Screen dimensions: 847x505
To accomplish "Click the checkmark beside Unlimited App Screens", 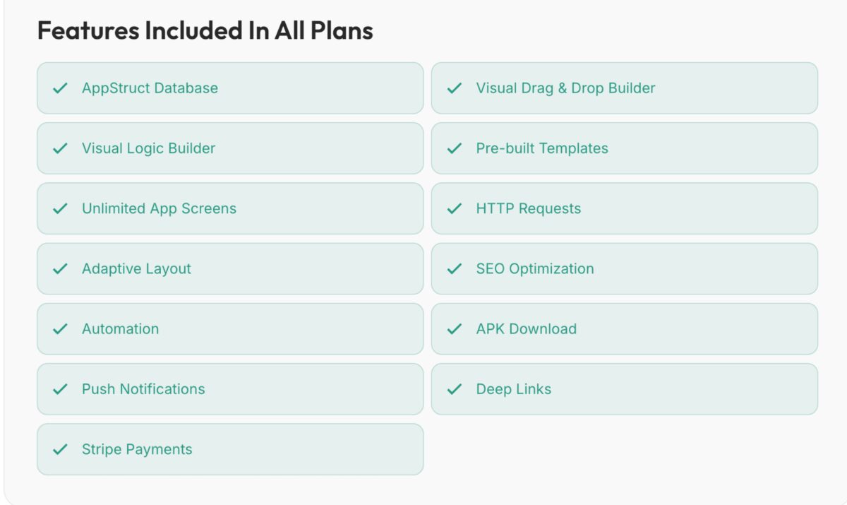I will 61,208.
